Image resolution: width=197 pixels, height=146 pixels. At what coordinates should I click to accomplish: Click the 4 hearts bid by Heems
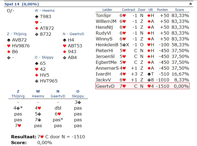point(38,108)
